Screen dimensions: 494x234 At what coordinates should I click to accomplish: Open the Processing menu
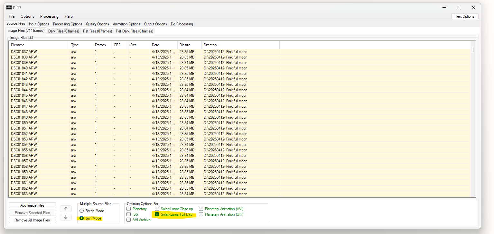tap(49, 16)
